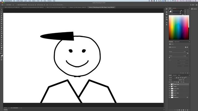This screenshot has width=198, height=111.
Task: Select the Lasso tool
Action: click(2, 13)
